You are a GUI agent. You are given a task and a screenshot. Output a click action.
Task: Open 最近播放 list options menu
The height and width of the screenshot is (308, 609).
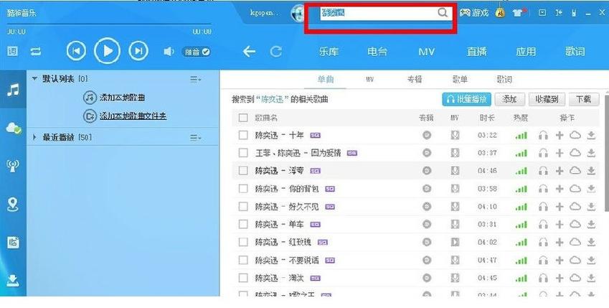pos(195,138)
